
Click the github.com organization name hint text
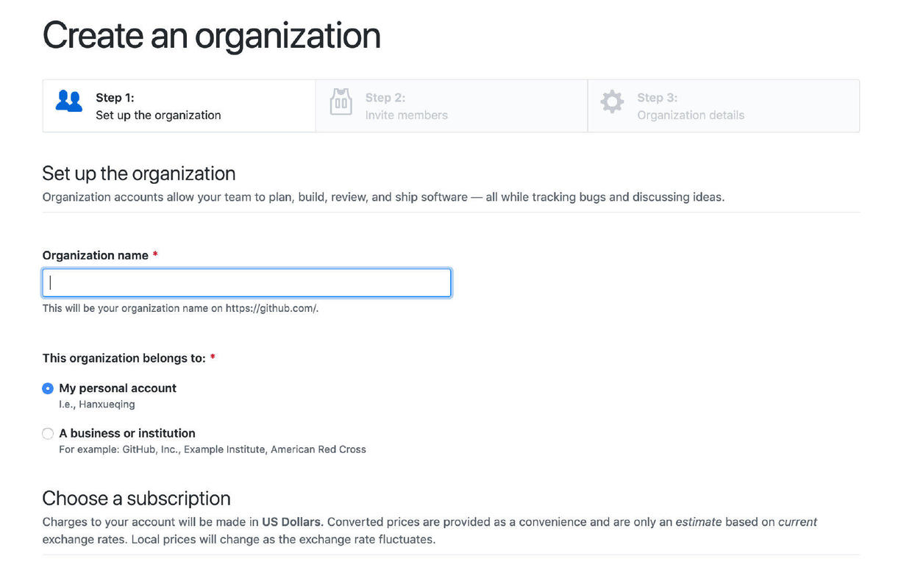[x=180, y=308]
